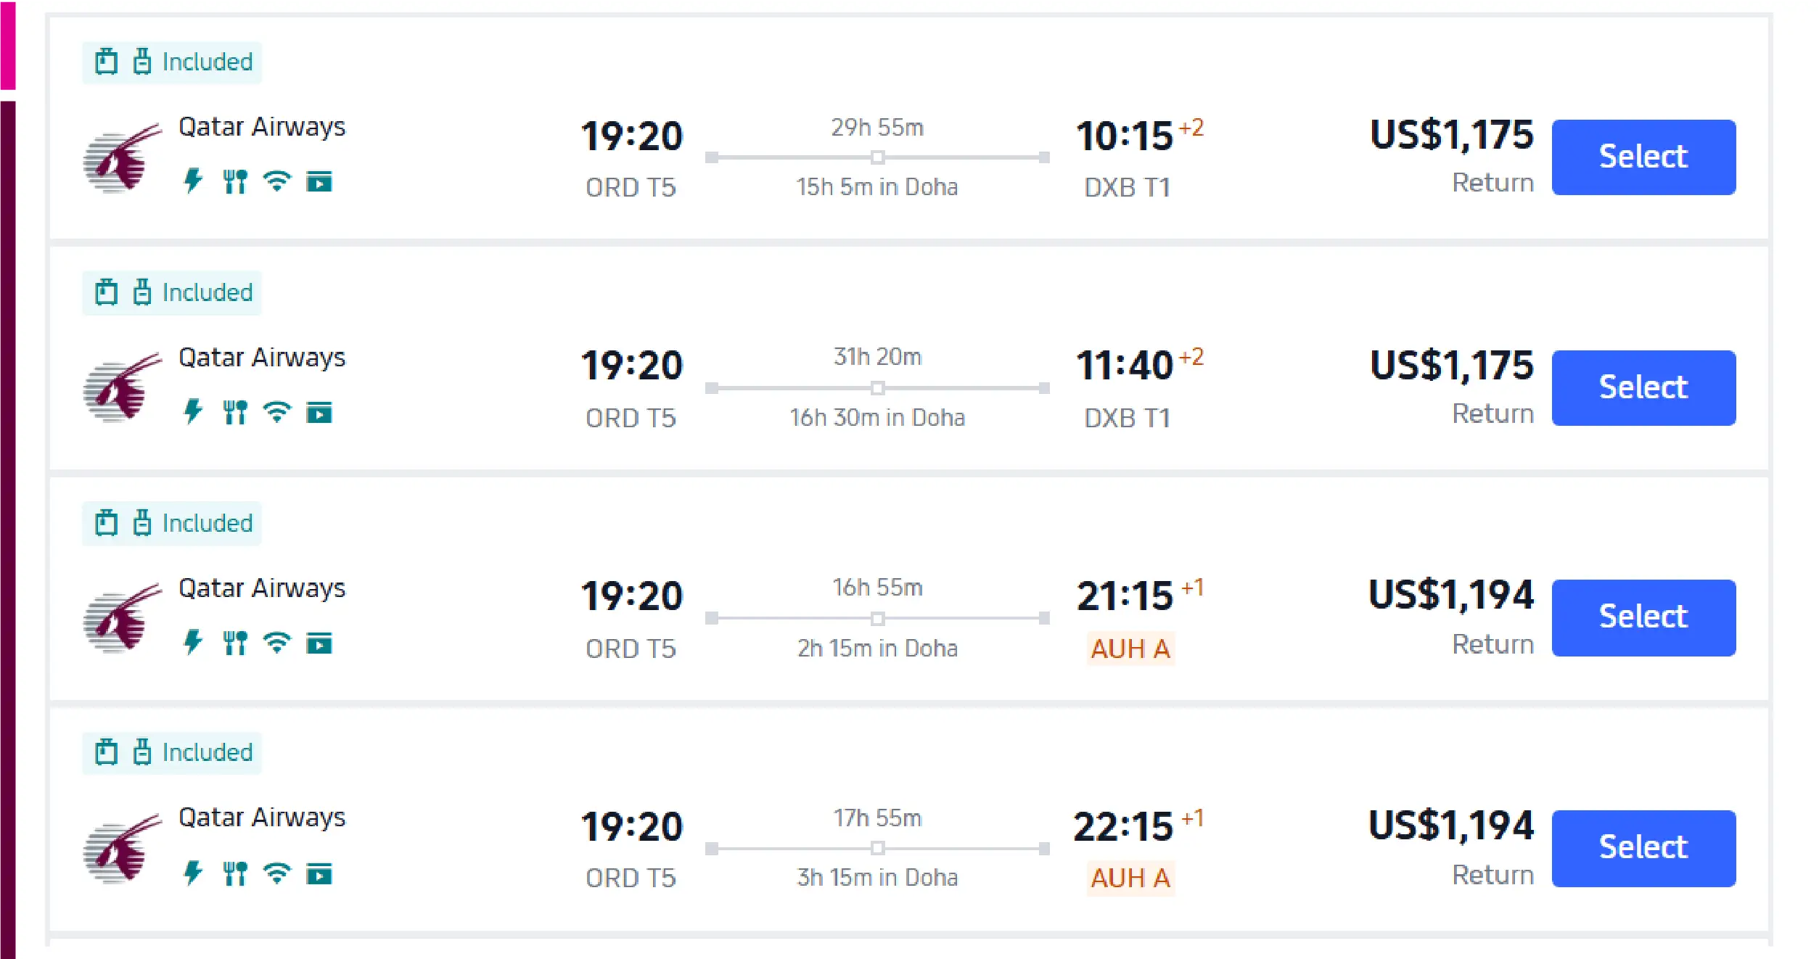Click the entertainment icon on the 11:40 arrival flight
Screen dimensions: 1819x959
pyautogui.click(x=319, y=413)
